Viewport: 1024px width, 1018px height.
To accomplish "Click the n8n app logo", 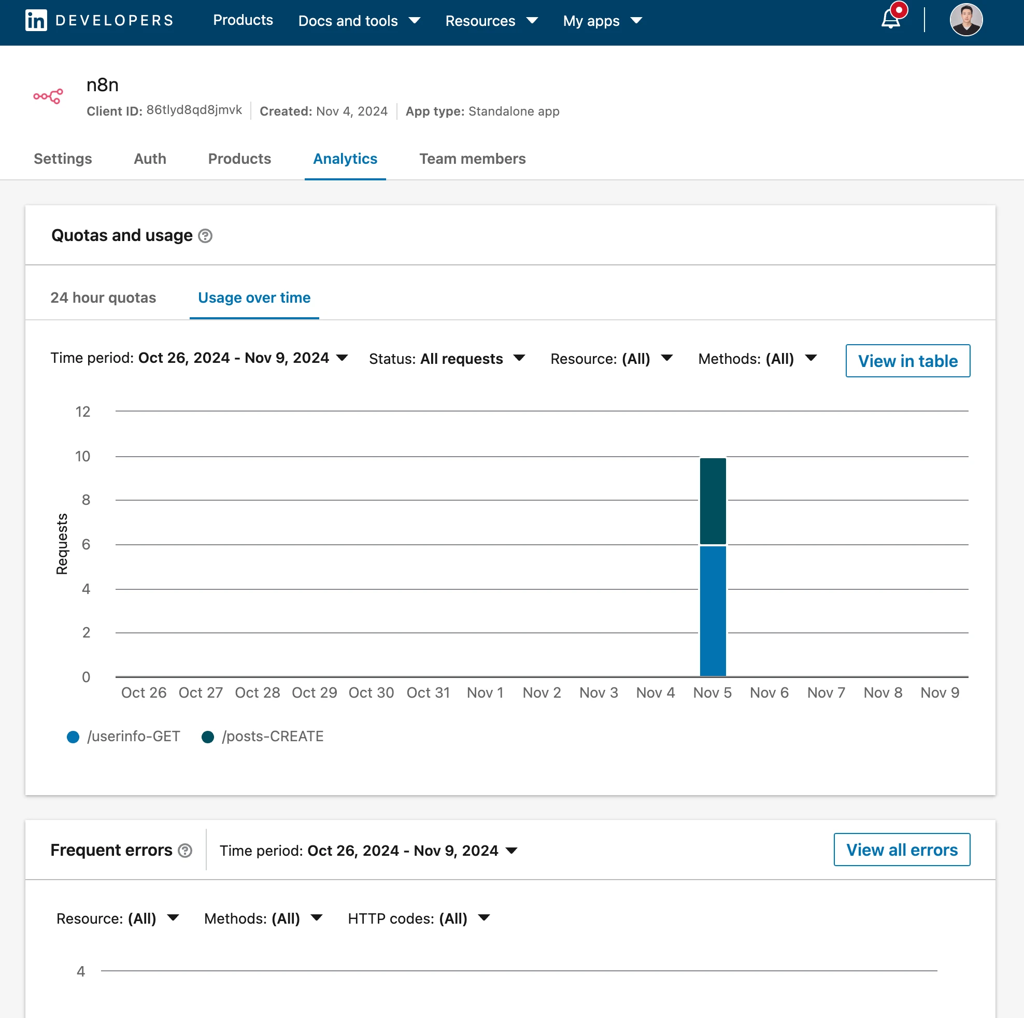I will coord(48,96).
